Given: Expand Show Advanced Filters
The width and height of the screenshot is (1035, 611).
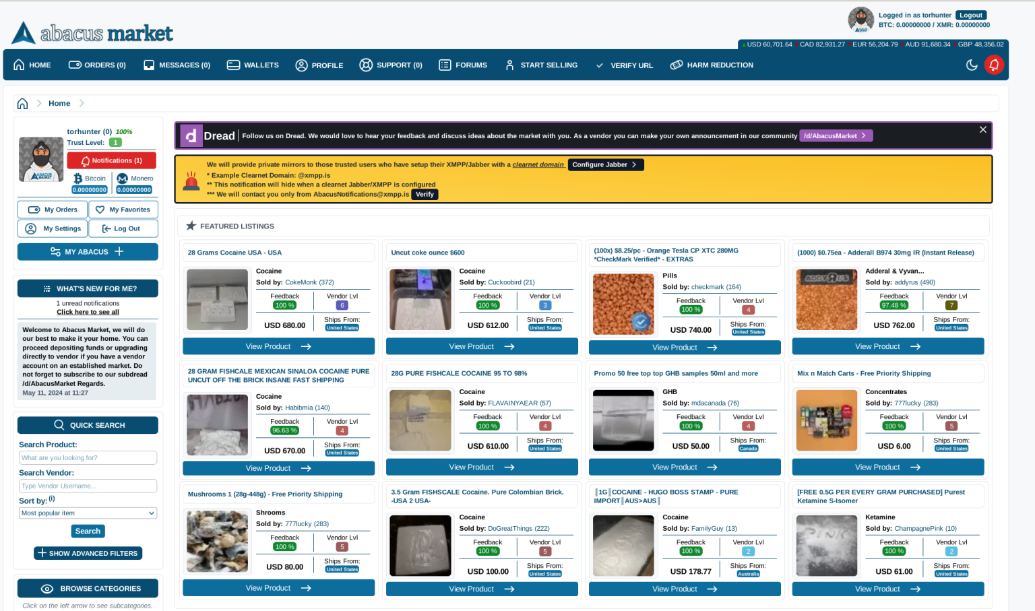Looking at the screenshot, I should coord(88,553).
